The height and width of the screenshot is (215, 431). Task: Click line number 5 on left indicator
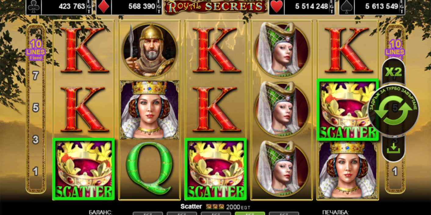coord(36,108)
